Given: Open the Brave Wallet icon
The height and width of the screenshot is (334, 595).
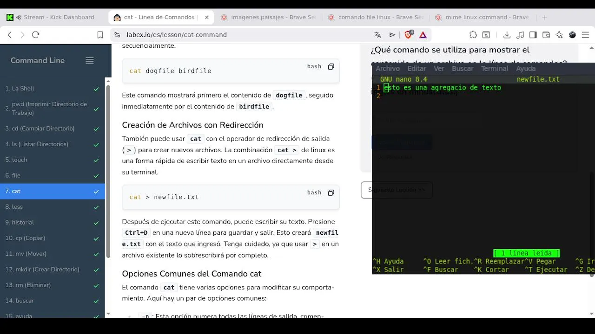Looking at the screenshot, I should pyautogui.click(x=546, y=35).
